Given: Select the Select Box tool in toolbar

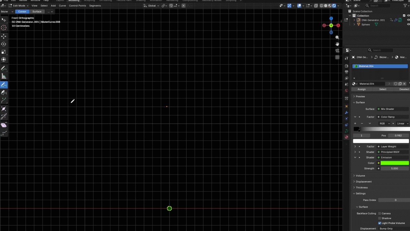Looking at the screenshot, I should [x=4, y=20].
